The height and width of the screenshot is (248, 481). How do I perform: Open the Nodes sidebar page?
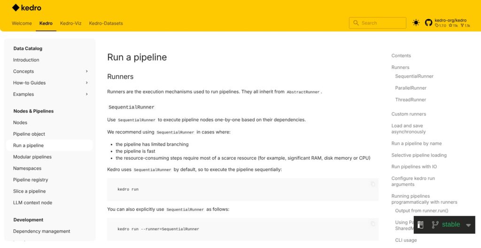pyautogui.click(x=20, y=123)
